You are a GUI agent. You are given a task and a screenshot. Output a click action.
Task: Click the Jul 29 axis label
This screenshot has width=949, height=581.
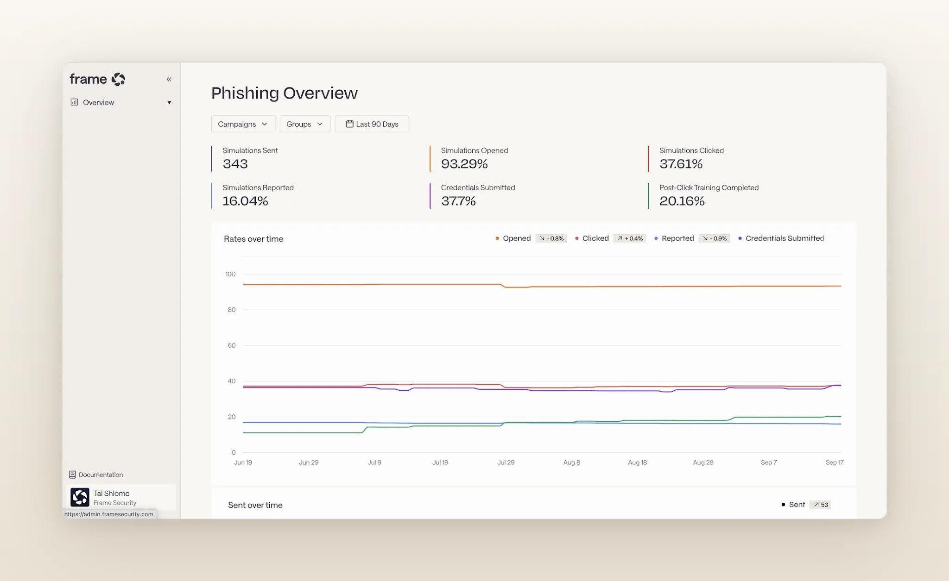coord(506,462)
